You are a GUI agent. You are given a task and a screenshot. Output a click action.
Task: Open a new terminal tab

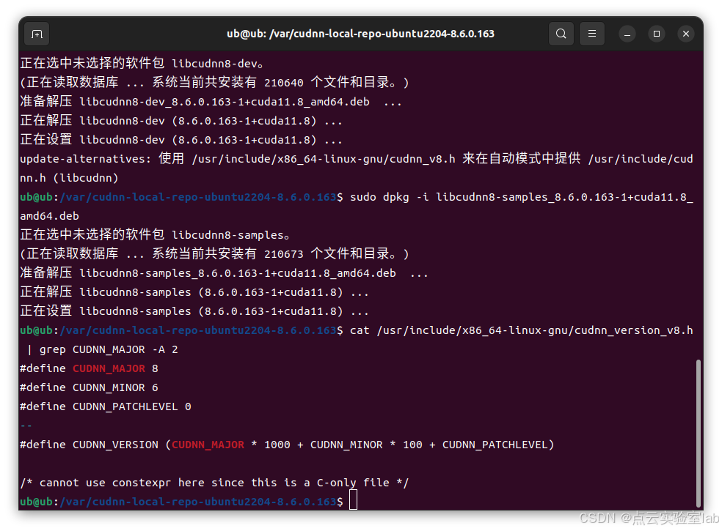[37, 34]
